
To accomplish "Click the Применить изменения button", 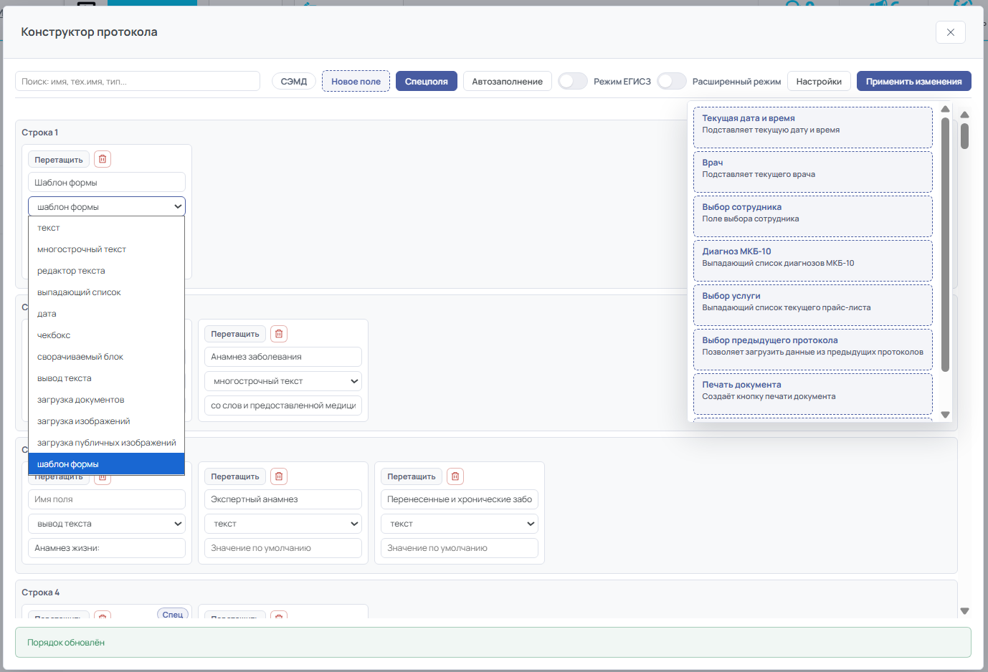I will pos(913,81).
